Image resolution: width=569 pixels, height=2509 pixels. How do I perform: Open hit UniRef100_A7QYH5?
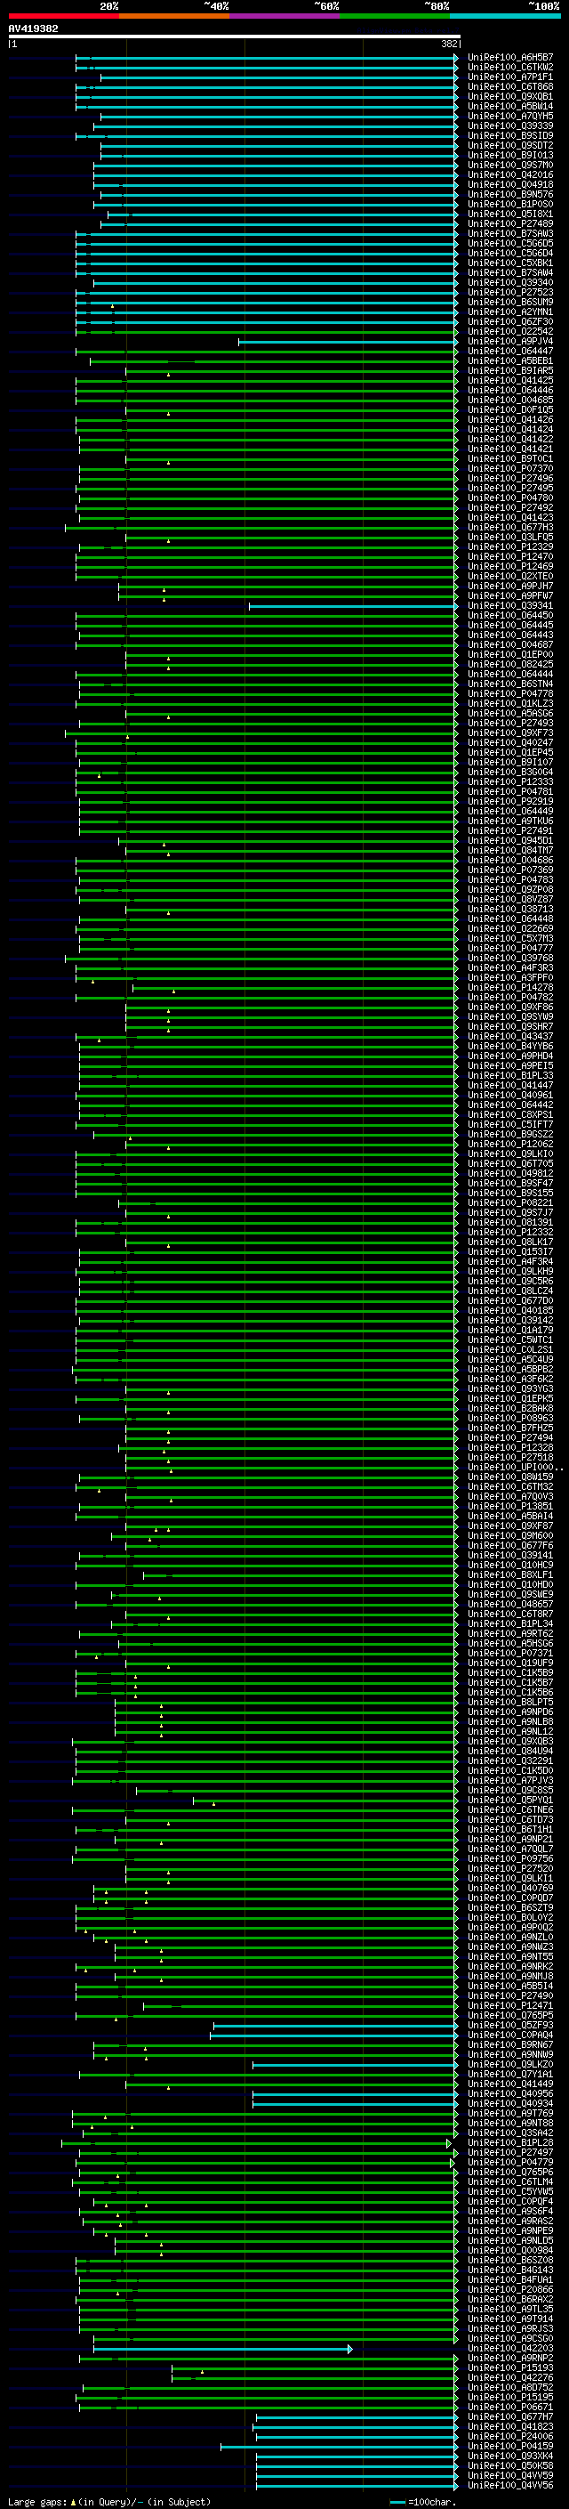click(x=509, y=116)
